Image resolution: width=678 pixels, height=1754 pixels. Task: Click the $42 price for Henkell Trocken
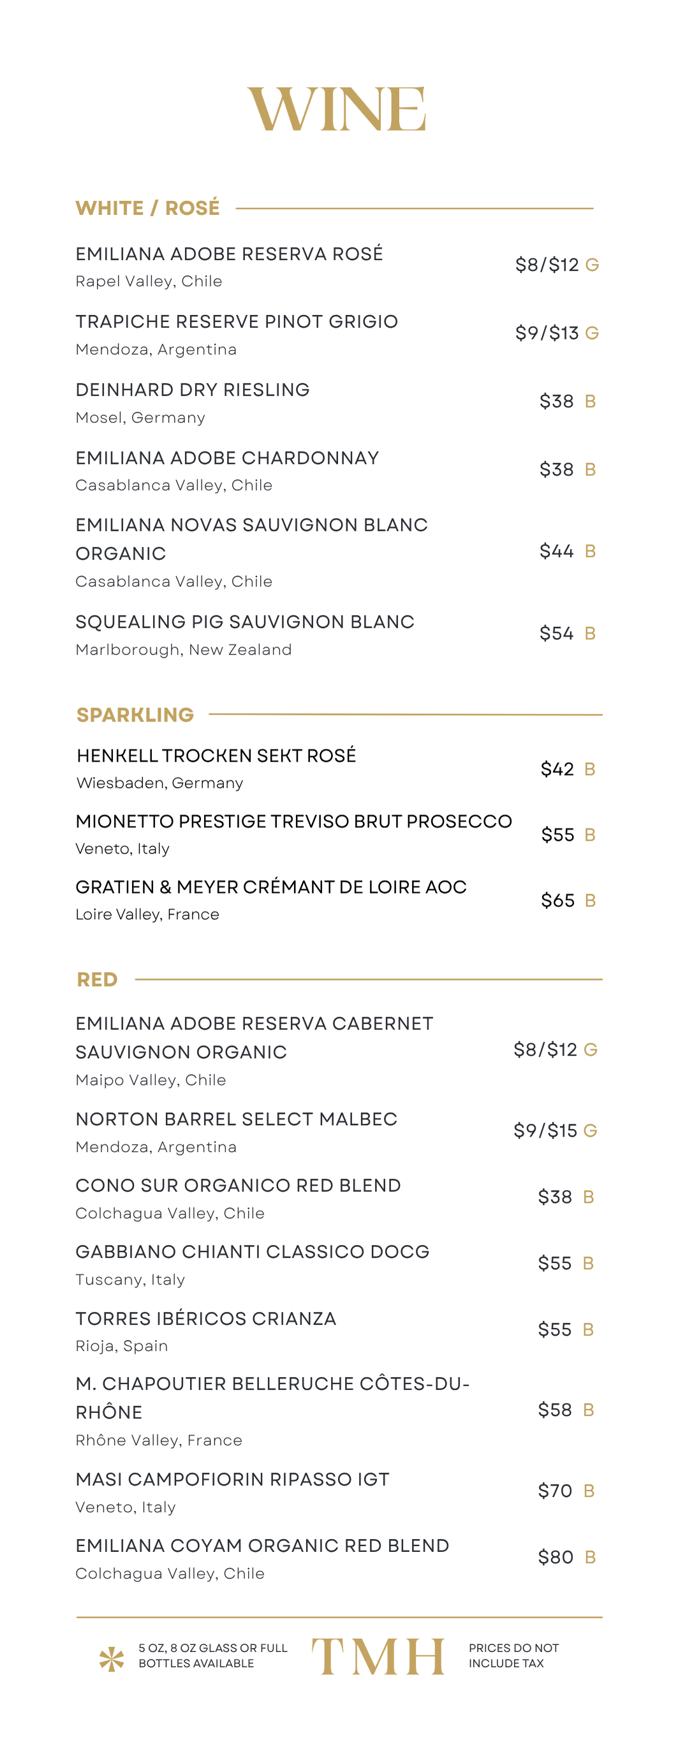click(557, 769)
